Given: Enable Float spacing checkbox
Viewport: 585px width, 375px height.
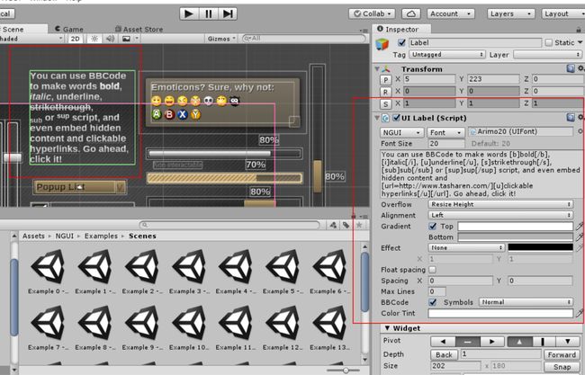Looking at the screenshot, I should pyautogui.click(x=433, y=270).
